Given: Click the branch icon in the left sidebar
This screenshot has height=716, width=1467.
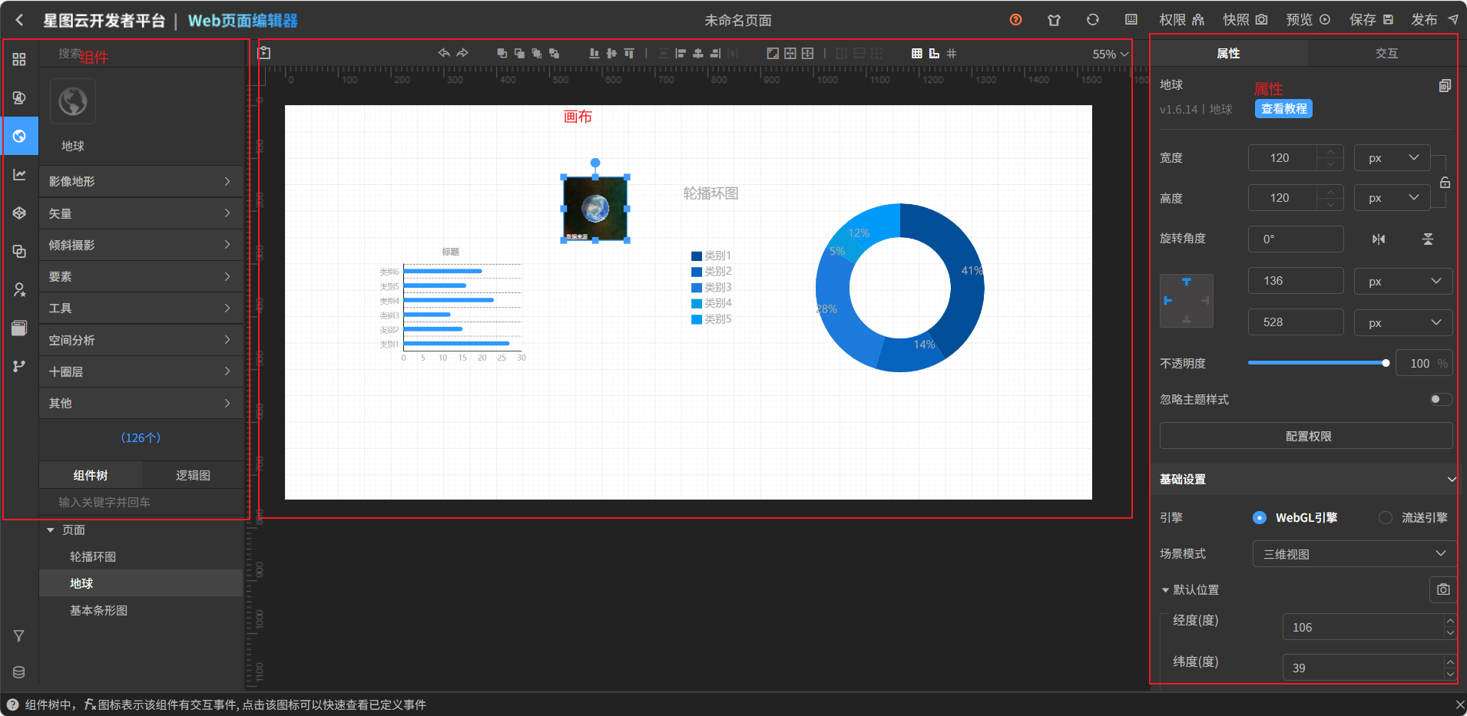Looking at the screenshot, I should [x=19, y=366].
